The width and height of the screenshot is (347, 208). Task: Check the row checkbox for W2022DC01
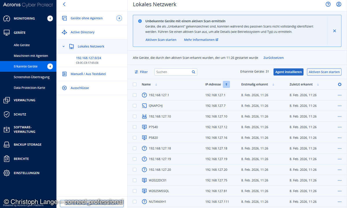coord(134,180)
